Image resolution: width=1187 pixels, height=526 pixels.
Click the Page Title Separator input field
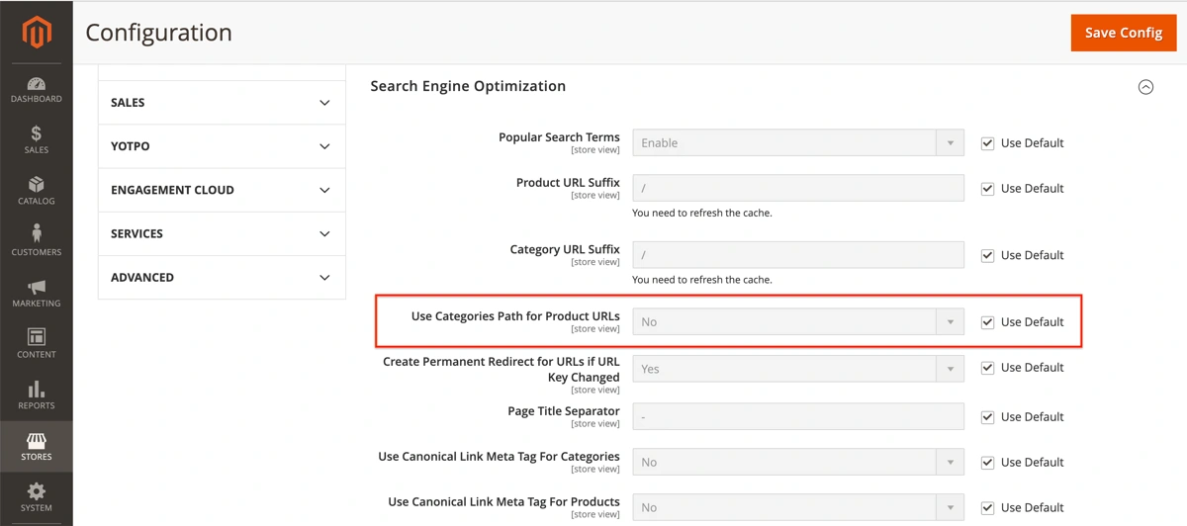point(797,417)
